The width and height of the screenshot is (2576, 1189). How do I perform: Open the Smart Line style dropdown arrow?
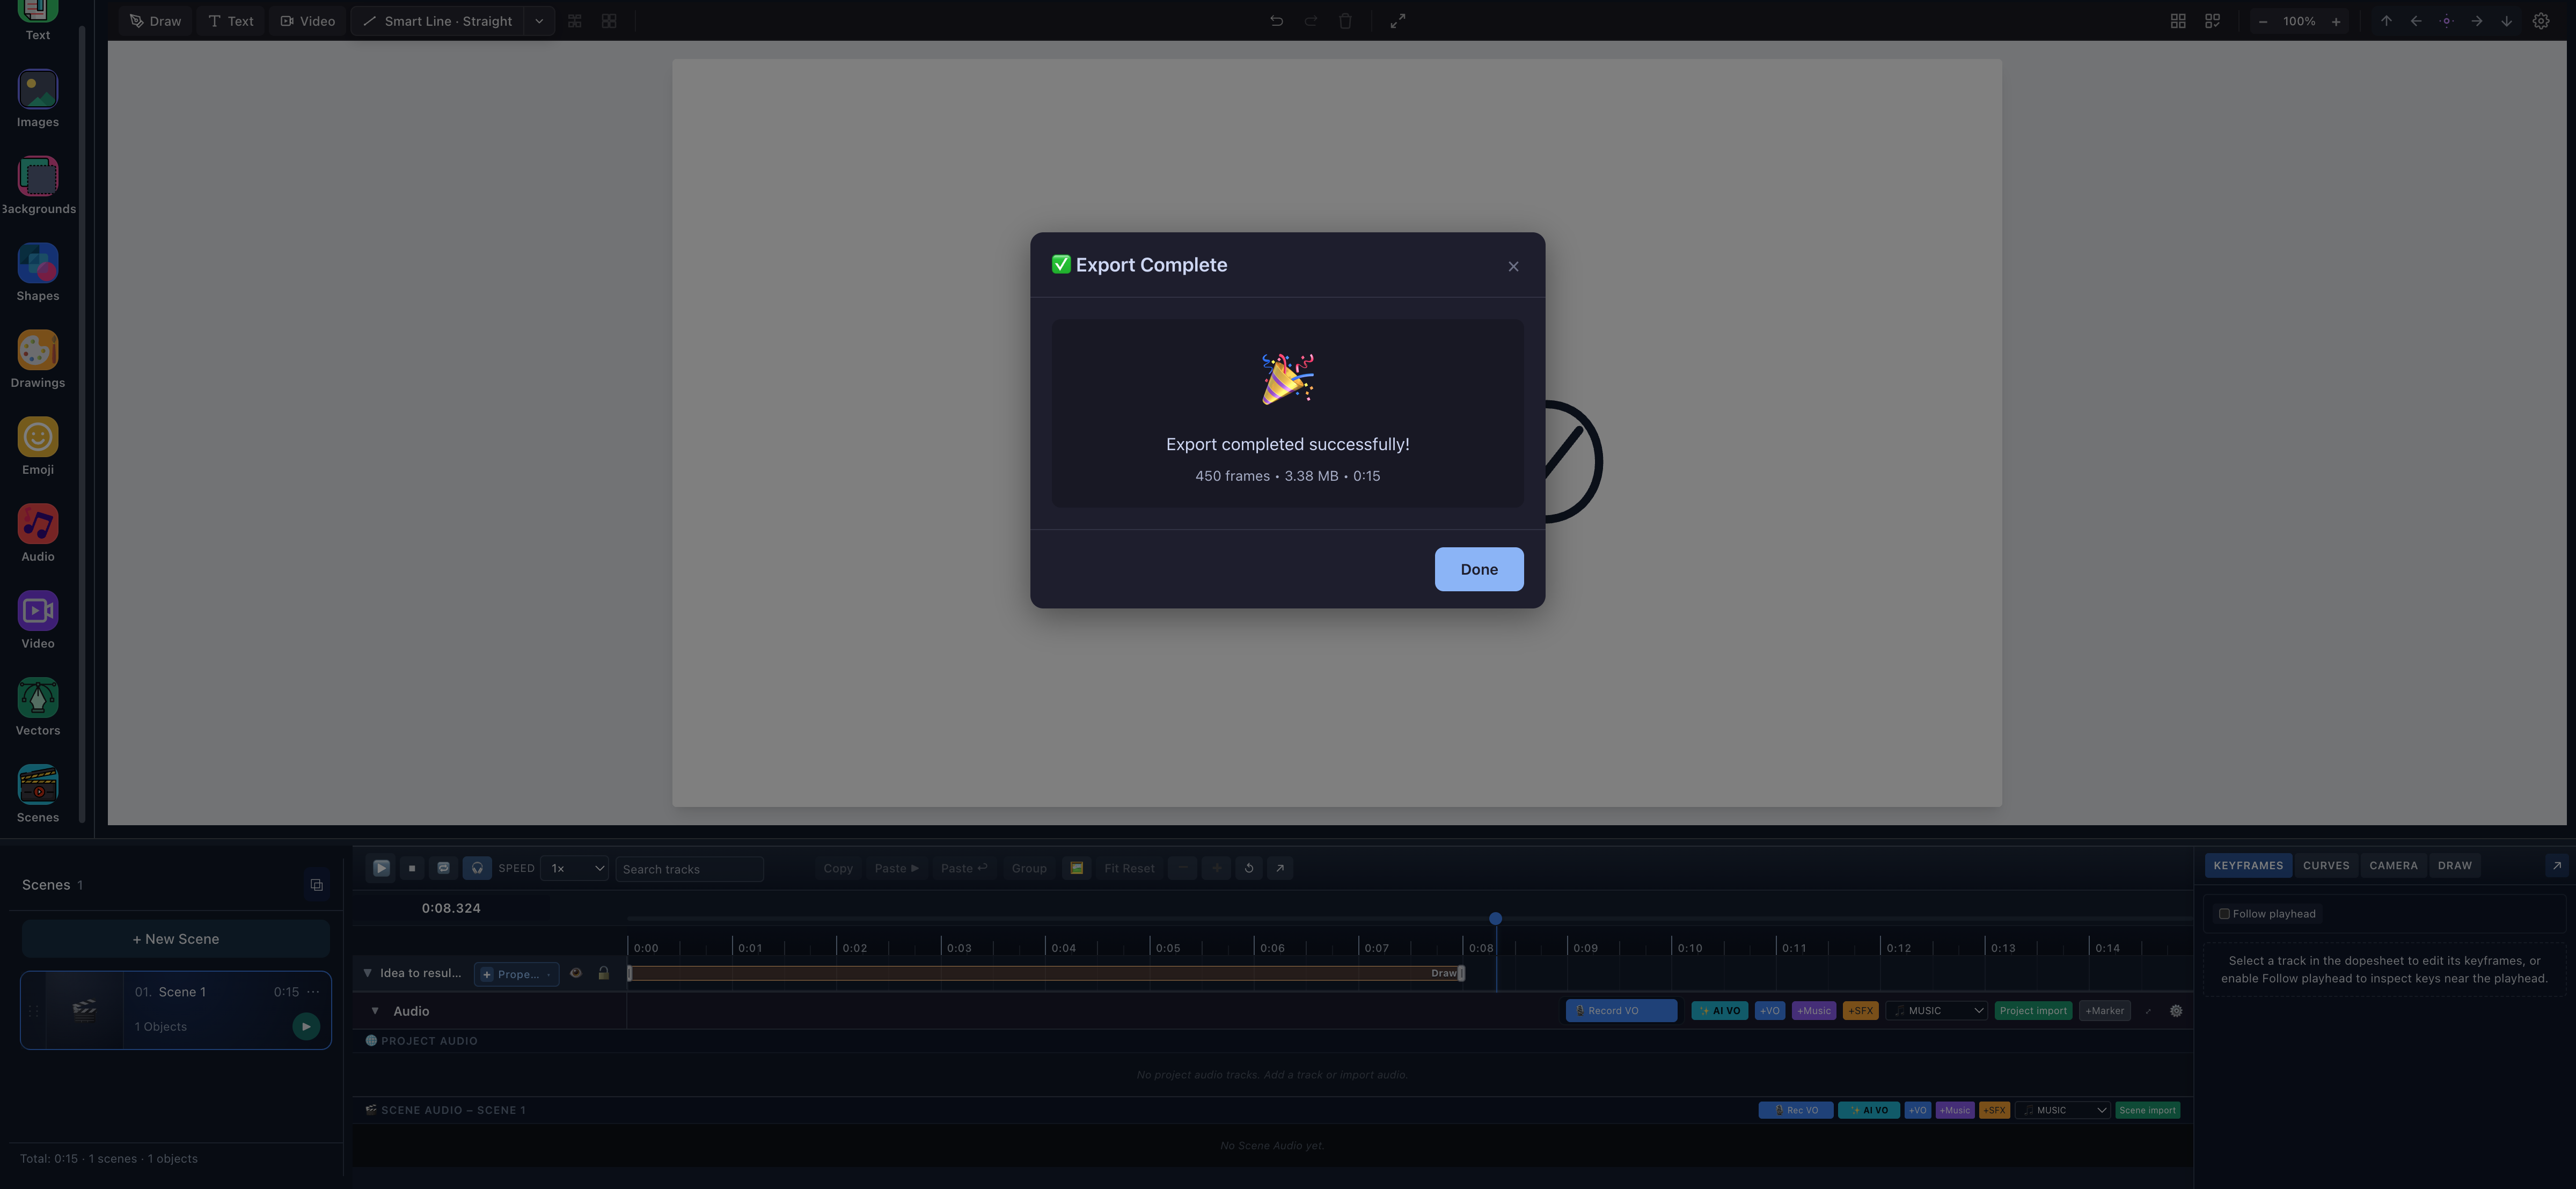tap(539, 21)
